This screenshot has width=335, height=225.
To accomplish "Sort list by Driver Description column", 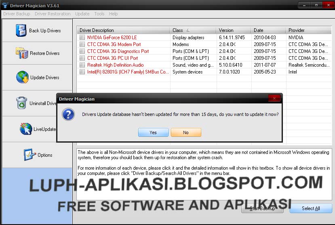I will [123, 30].
